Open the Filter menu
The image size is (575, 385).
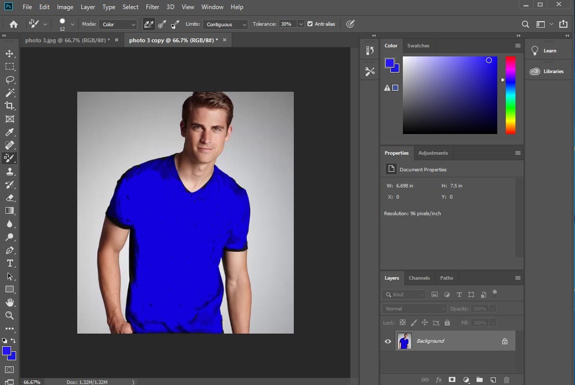[152, 7]
